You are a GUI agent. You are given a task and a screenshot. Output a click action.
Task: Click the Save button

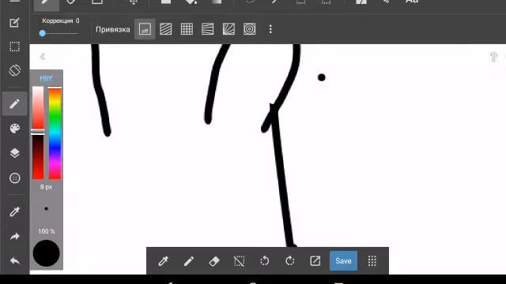(343, 261)
